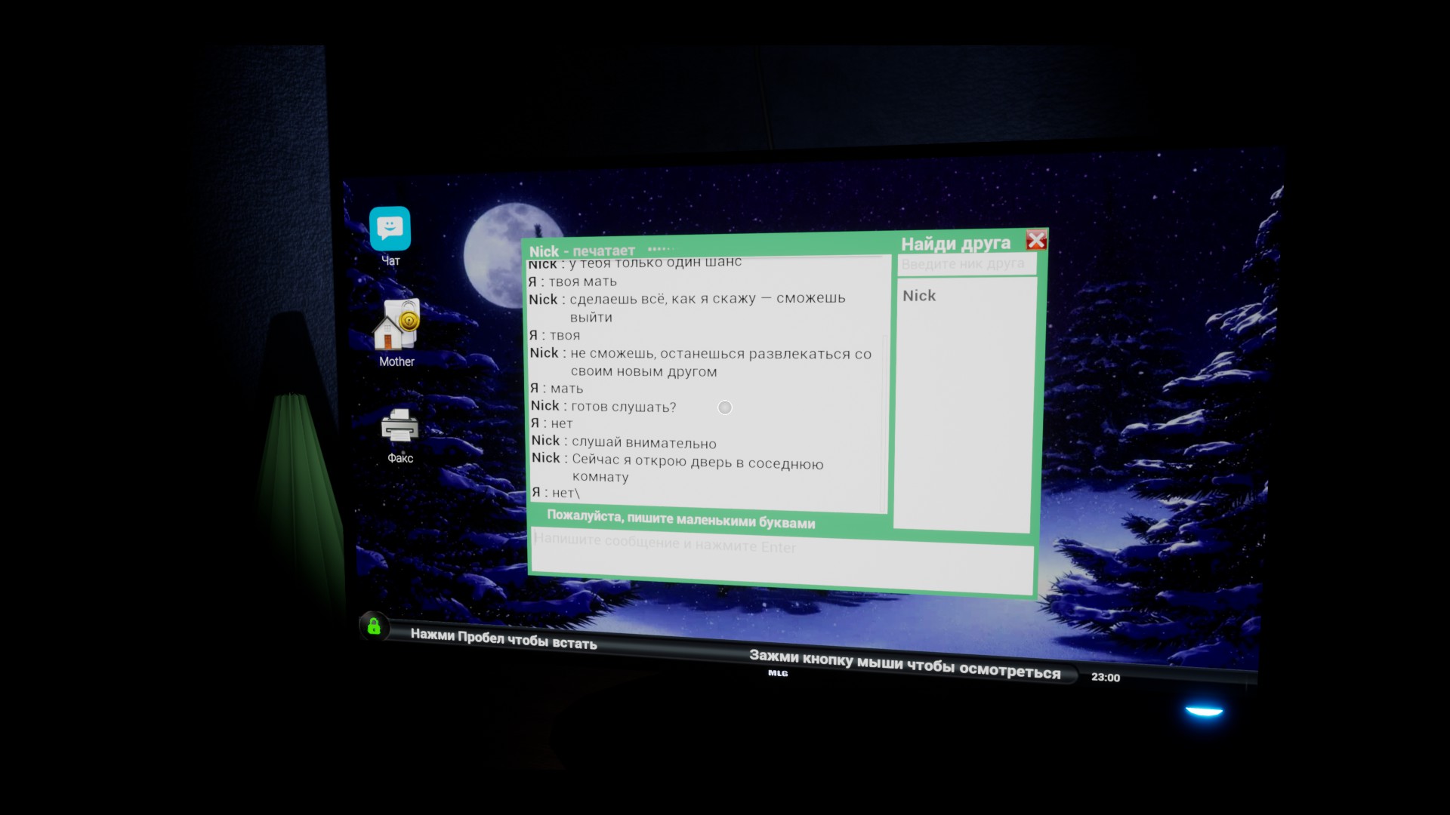The height and width of the screenshot is (815, 1450).
Task: Click the 'Nick - печатает' header
Action: pos(582,251)
